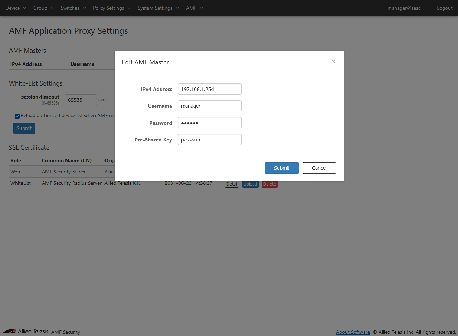Viewport: 458px width, 336px height.
Task: Expand the Device menu
Action: click(16, 8)
